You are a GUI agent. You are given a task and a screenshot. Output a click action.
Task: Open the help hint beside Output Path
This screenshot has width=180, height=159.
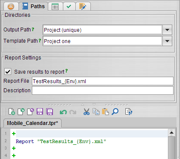pyautogui.click(x=33, y=29)
